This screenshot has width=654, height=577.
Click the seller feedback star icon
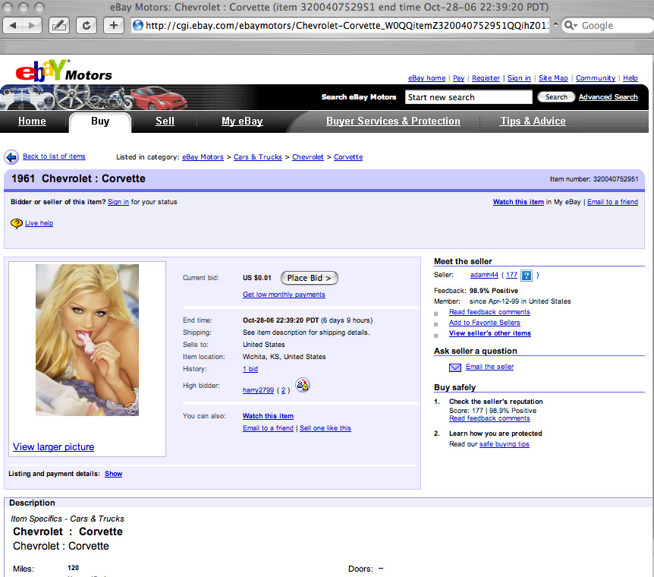pos(527,275)
